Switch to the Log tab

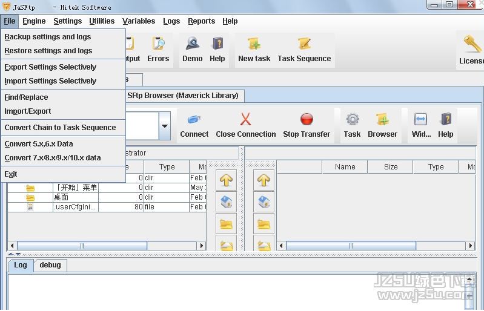[21, 265]
